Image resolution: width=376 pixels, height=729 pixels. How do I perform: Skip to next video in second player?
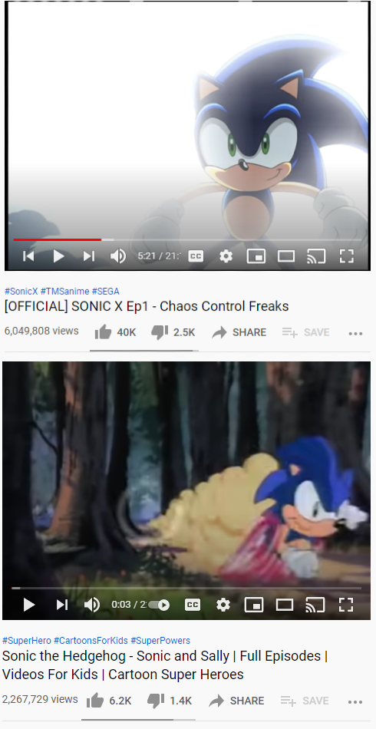(62, 605)
